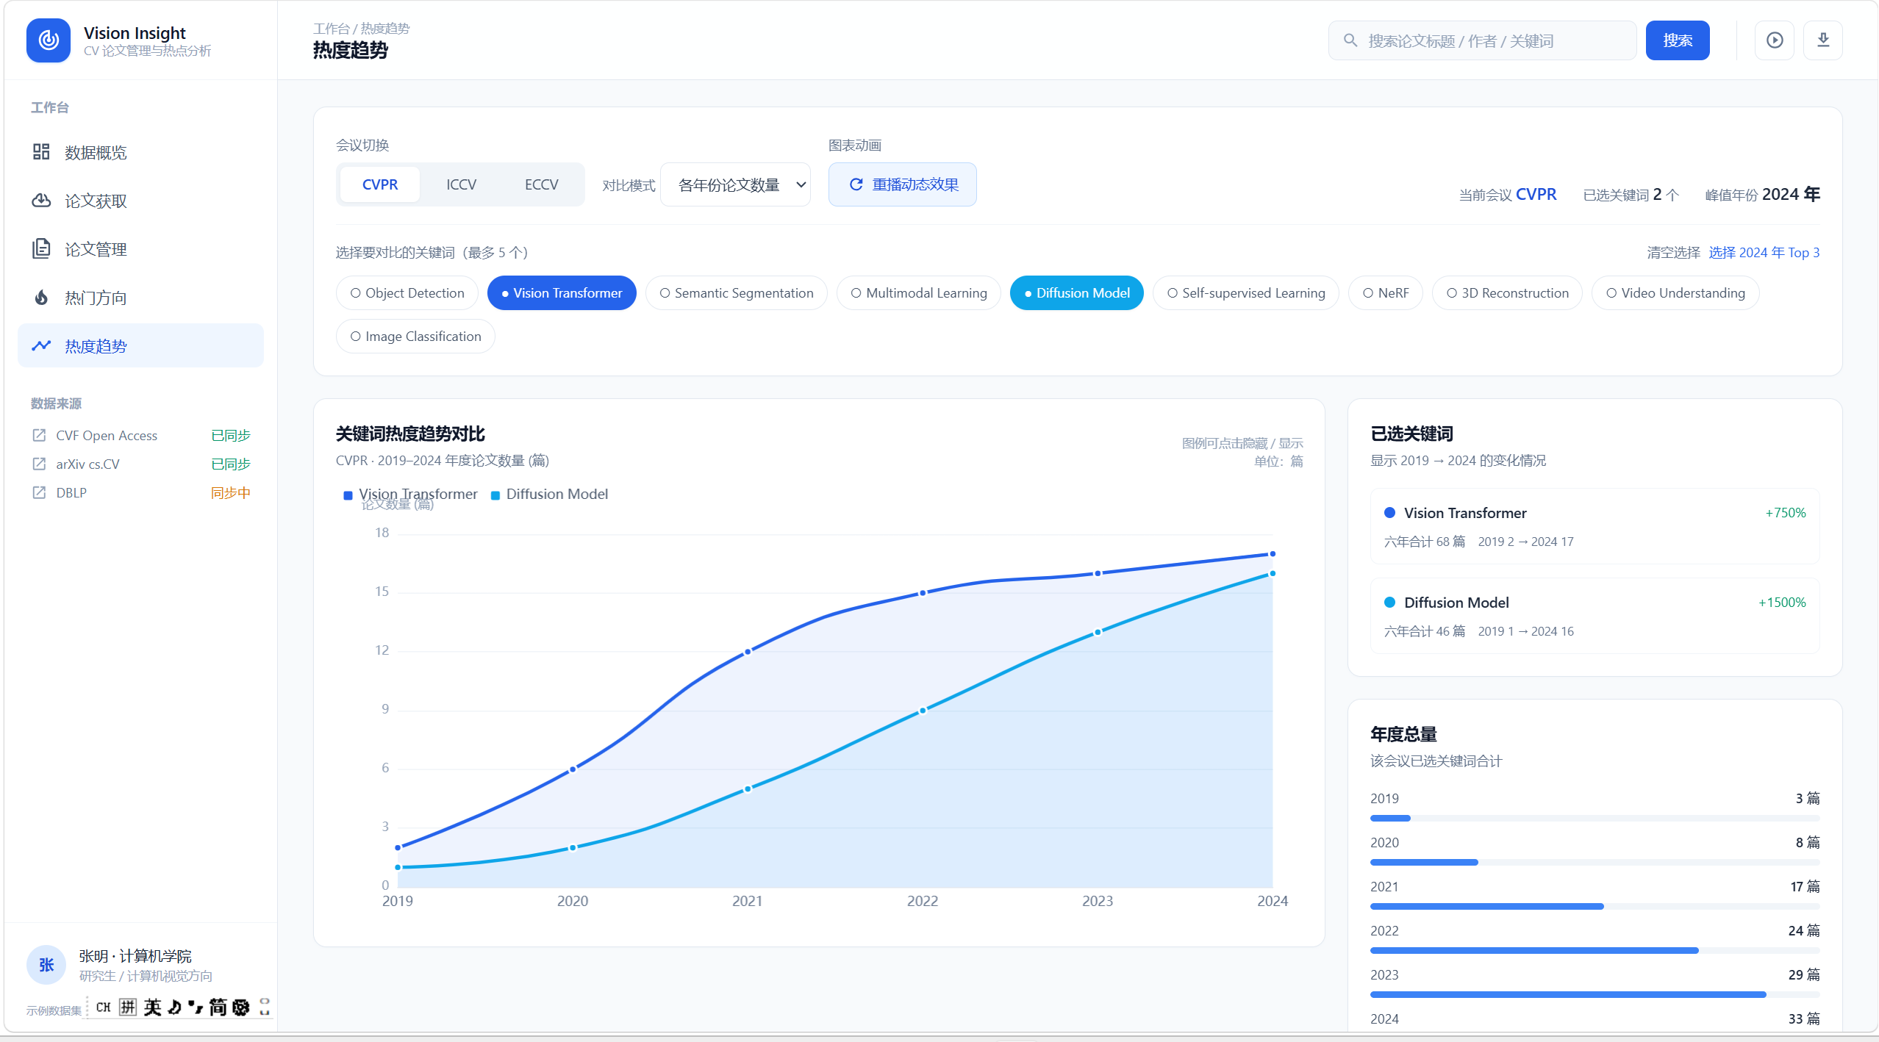
Task: Click 选择 2024 年 Top 3 link
Action: 1764,253
